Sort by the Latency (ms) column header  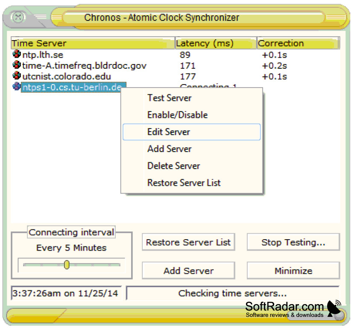tap(216, 43)
